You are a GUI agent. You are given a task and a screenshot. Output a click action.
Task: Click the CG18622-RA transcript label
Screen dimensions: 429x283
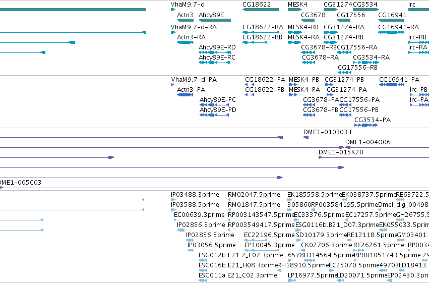point(263,27)
